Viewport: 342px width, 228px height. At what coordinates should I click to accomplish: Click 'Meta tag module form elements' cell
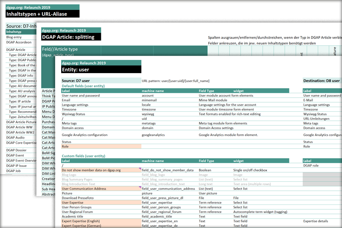(x=223, y=123)
